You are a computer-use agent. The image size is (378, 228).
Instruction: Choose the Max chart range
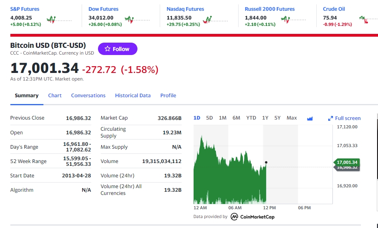click(x=292, y=118)
